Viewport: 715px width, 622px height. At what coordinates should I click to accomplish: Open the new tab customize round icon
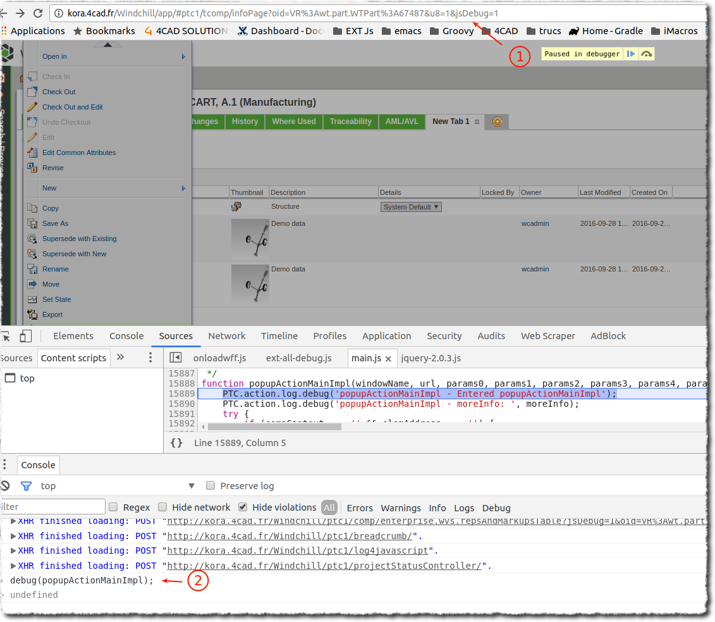click(x=497, y=121)
